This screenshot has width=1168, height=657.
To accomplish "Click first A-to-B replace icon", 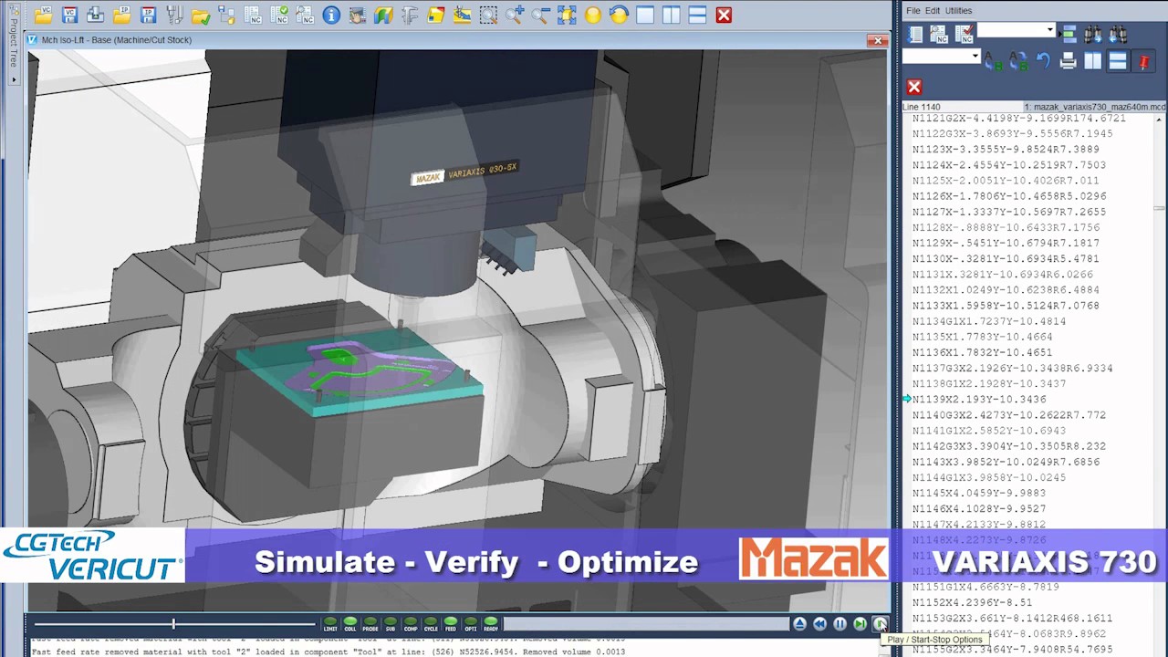I will [994, 60].
